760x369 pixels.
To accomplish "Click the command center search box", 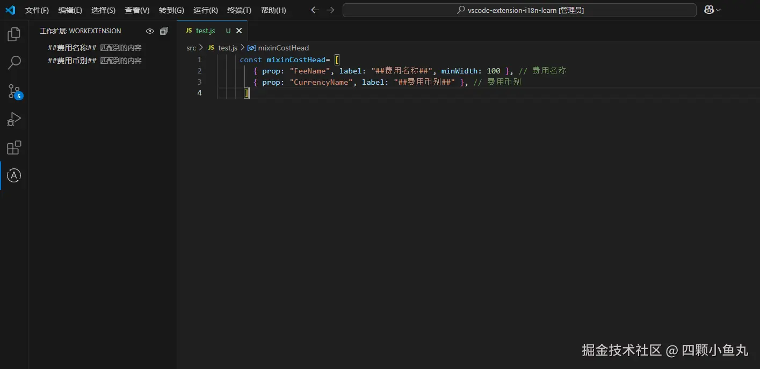I will pos(519,10).
